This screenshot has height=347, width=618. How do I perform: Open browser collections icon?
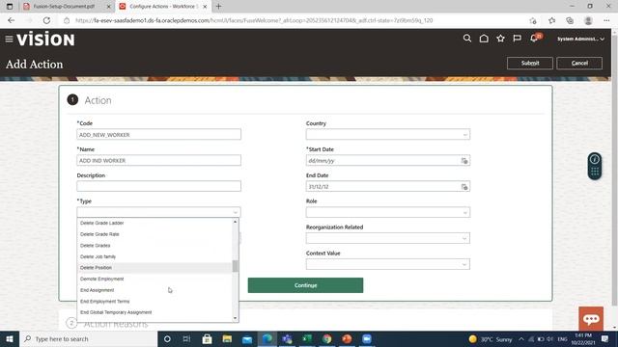click(570, 20)
